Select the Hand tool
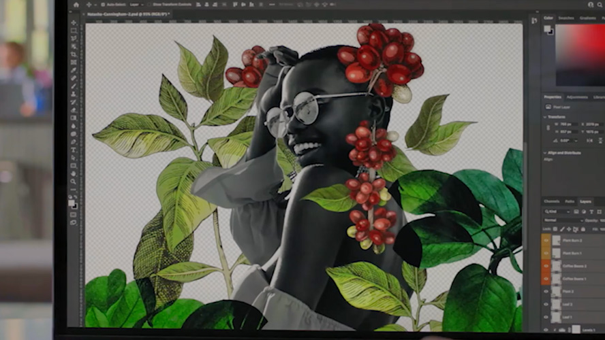Viewport: 605px width, 340px height. tap(74, 173)
